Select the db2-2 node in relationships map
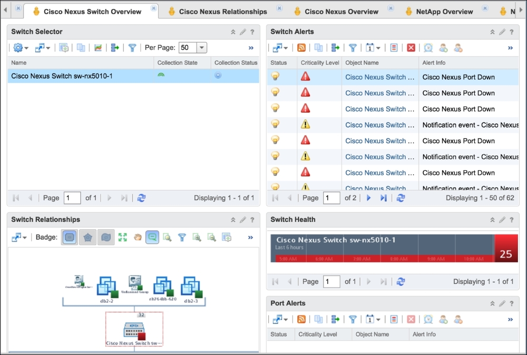Viewport: 527px width, 355px height. point(107,290)
